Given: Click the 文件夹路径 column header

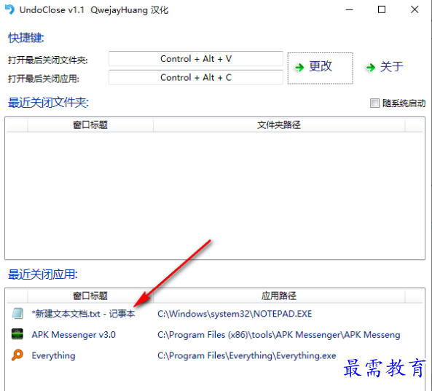Looking at the screenshot, I should pyautogui.click(x=279, y=125).
